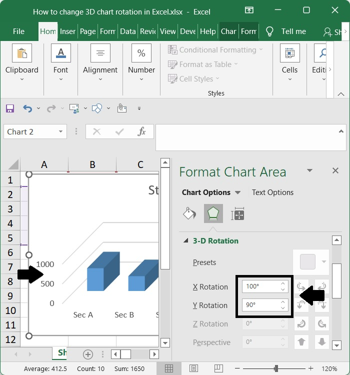This screenshot has width=350, height=375.
Task: Switch to Normal view in status bar
Action: pos(169,368)
